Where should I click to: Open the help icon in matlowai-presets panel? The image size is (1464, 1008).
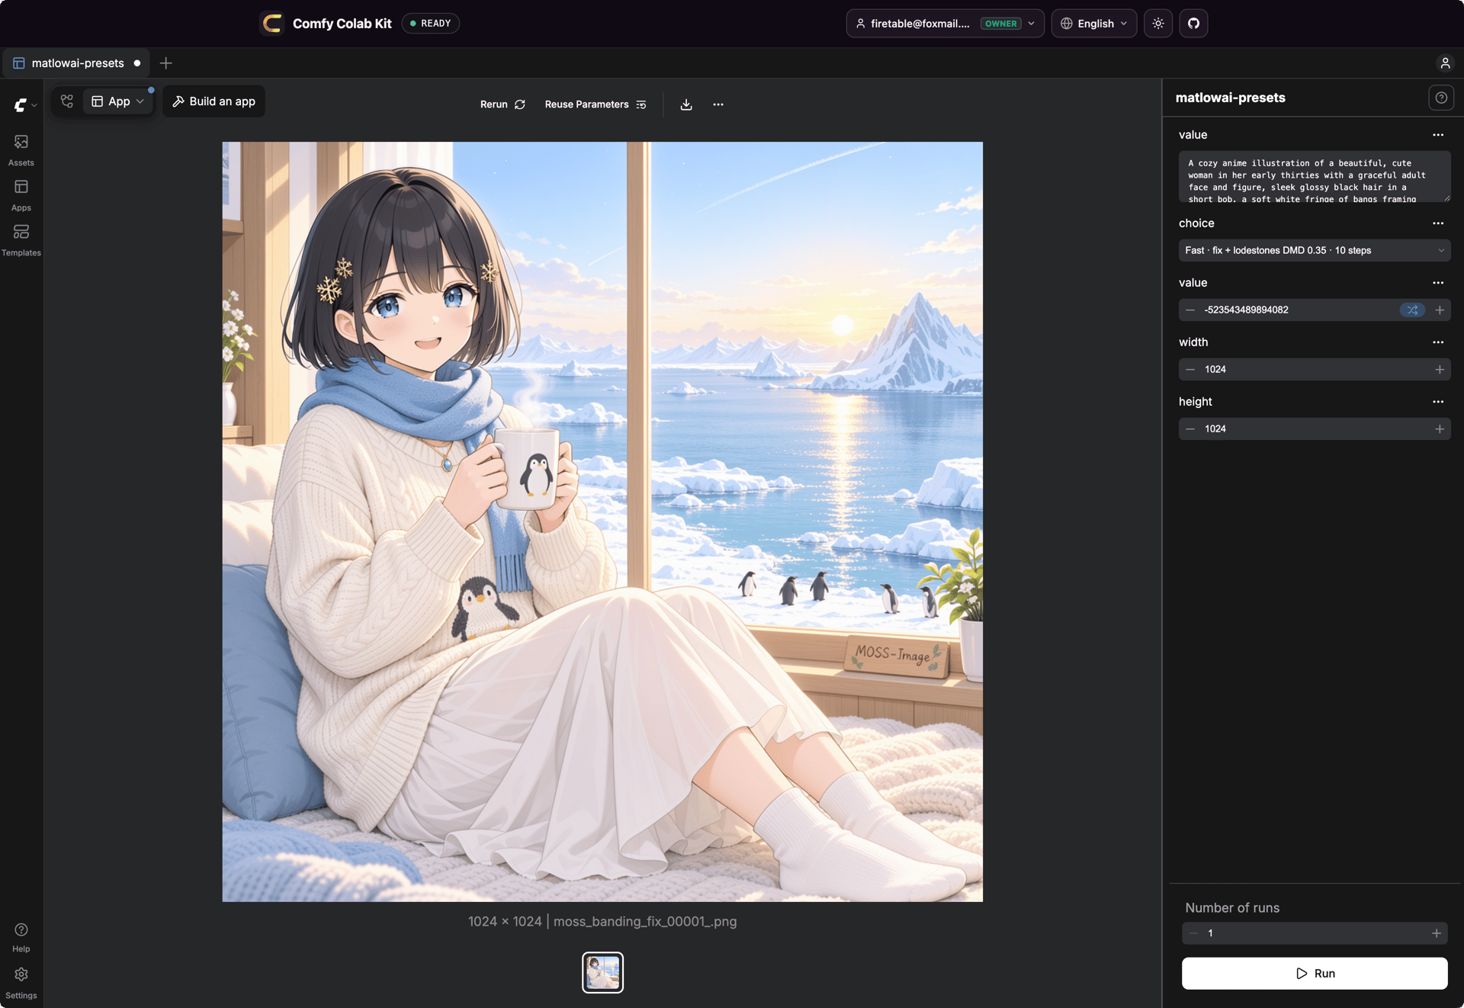pyautogui.click(x=1441, y=98)
